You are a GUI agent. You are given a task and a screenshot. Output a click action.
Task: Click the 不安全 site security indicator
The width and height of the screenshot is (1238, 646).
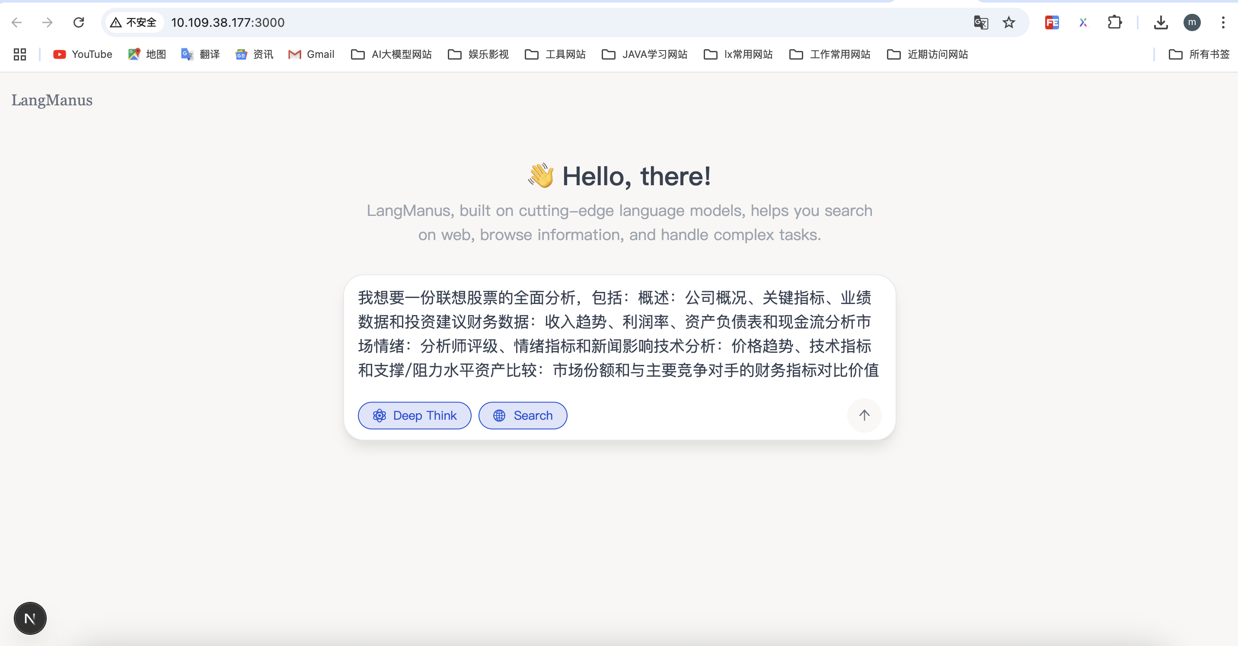pyautogui.click(x=134, y=22)
